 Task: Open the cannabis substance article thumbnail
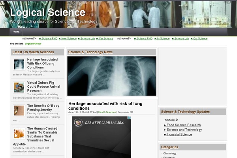tap(19, 134)
